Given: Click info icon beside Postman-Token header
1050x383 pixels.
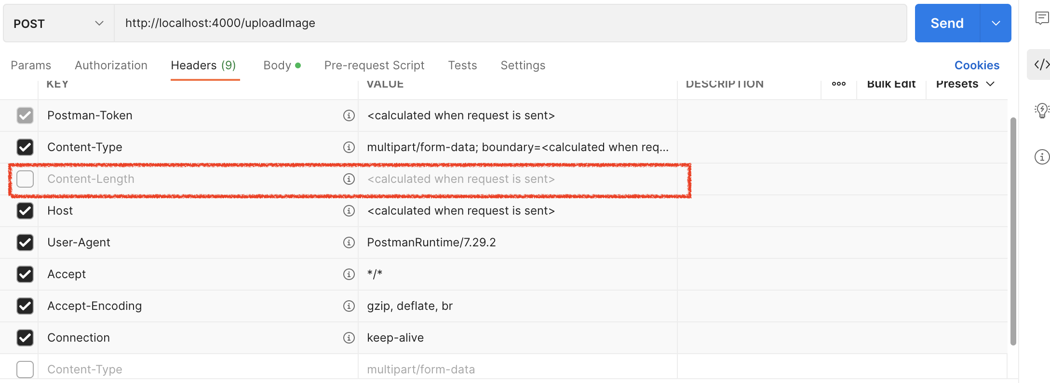Looking at the screenshot, I should coord(349,115).
